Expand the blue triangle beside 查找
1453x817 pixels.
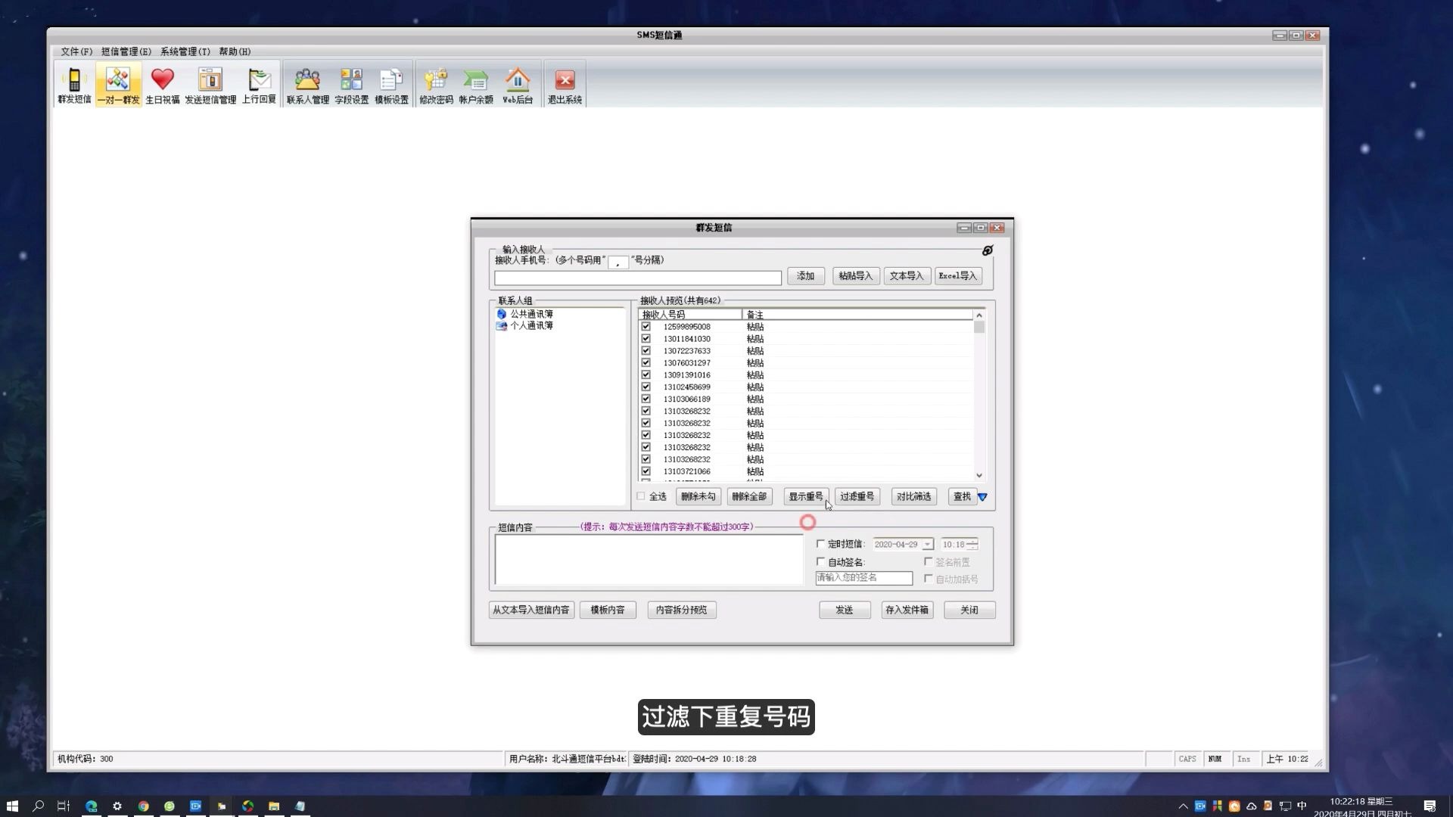pyautogui.click(x=982, y=497)
